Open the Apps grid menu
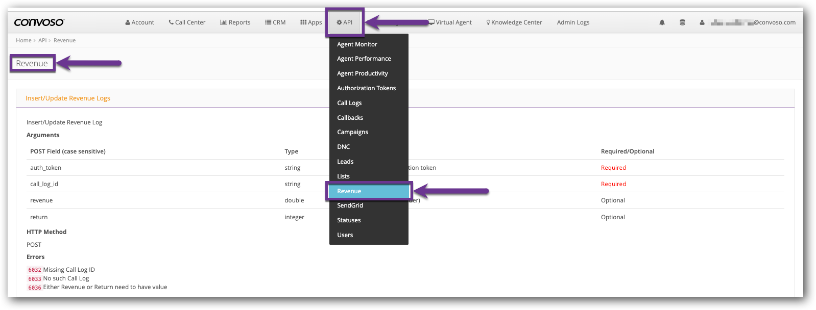The height and width of the screenshot is (310, 816). (x=311, y=22)
